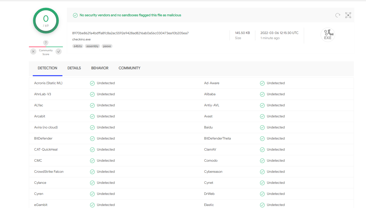
Task: Click the 2022-03-06 12:15:30 UTC timestamp
Action: point(279,33)
